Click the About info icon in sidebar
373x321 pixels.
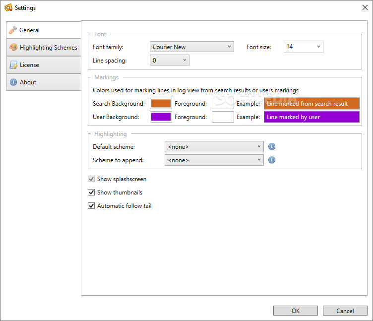13,82
